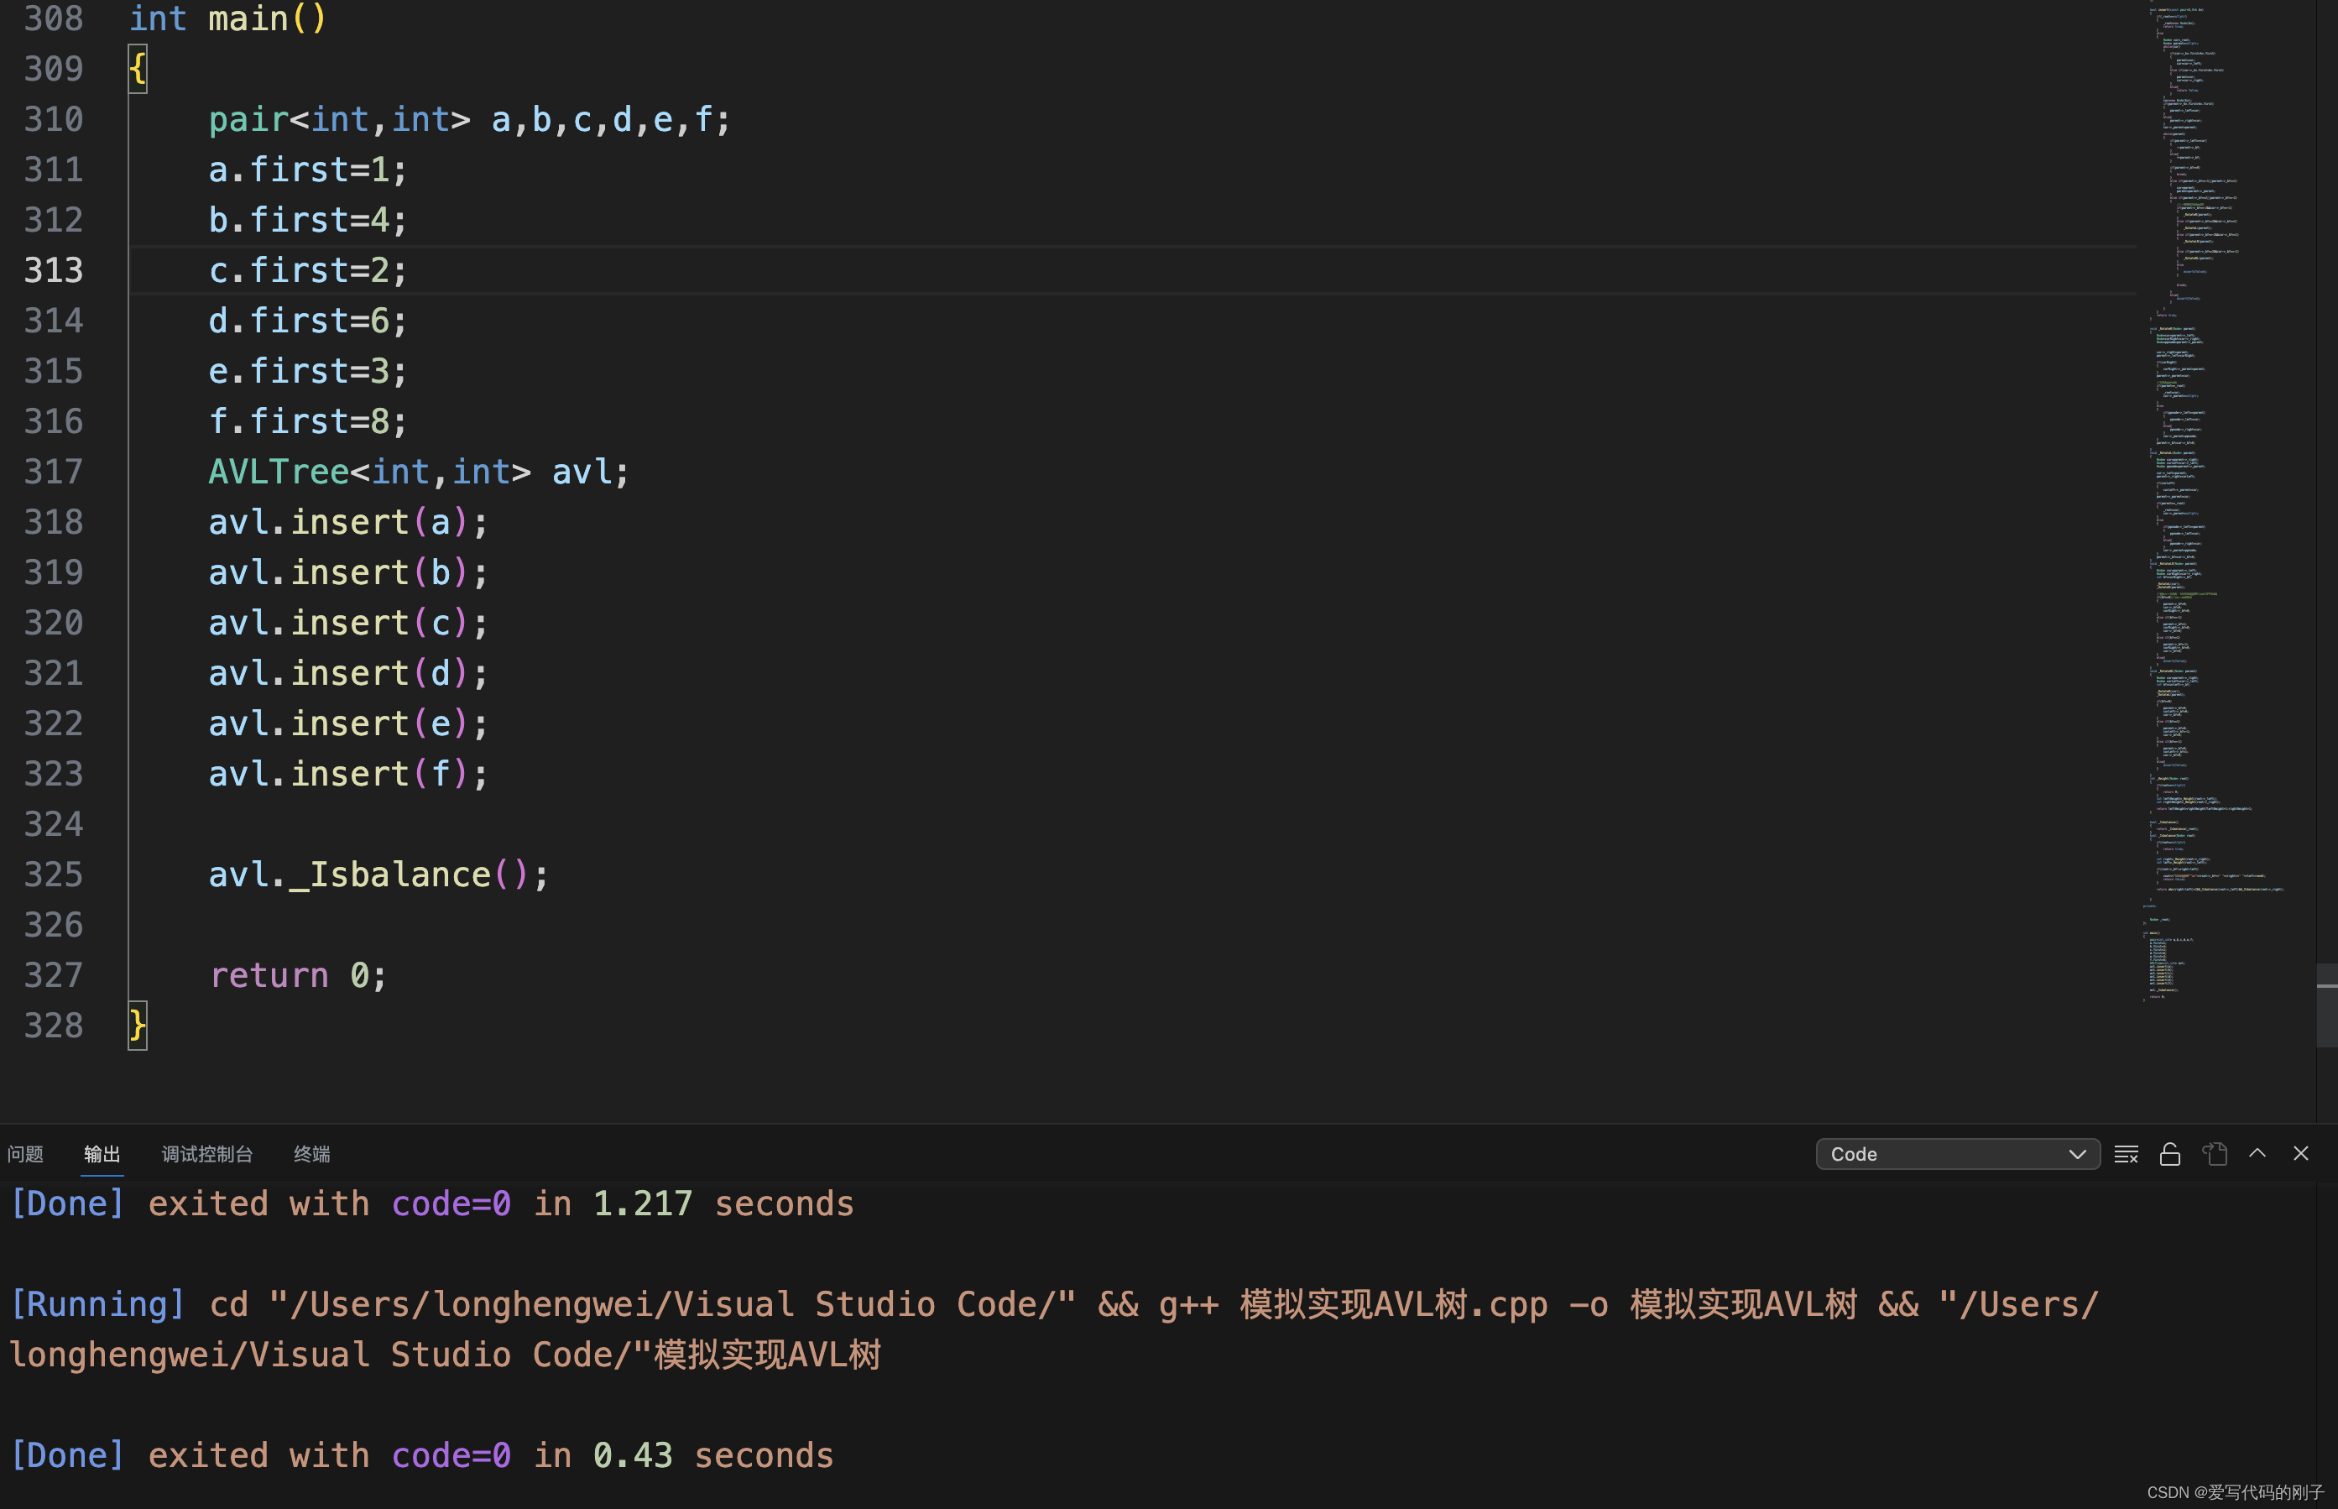The width and height of the screenshot is (2338, 1509).
Task: Switch to the 终端 tab
Action: pos(311,1154)
